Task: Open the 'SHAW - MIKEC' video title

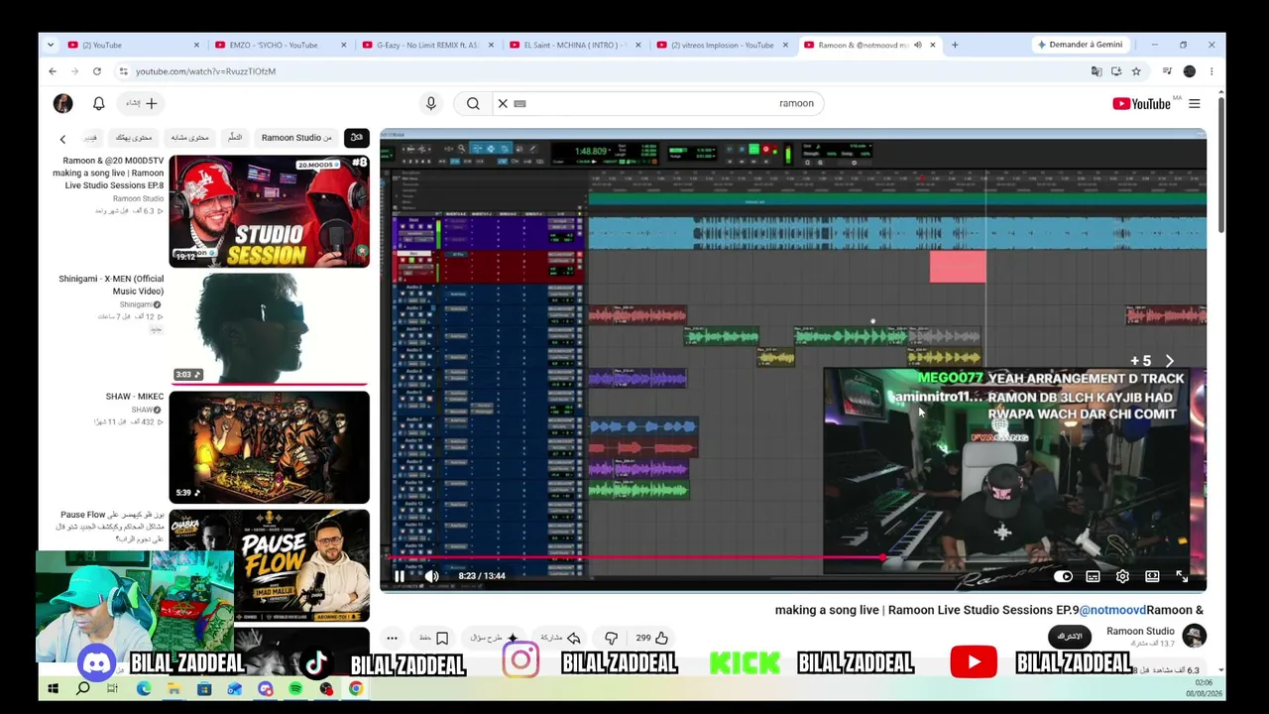Action: (135, 397)
